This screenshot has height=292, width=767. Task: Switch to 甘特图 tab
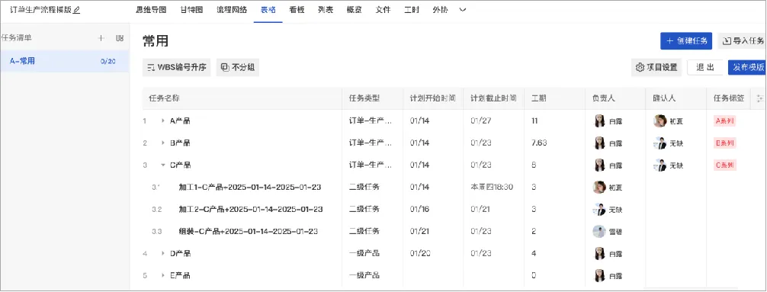(x=192, y=10)
